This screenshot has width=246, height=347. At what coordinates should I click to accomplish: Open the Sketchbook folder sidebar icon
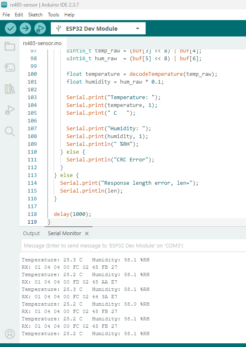tap(10, 46)
